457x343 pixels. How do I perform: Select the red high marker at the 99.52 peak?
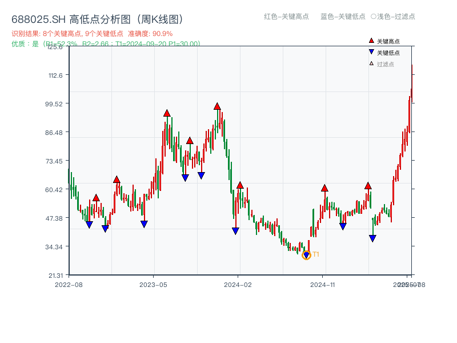pyautogui.click(x=217, y=106)
